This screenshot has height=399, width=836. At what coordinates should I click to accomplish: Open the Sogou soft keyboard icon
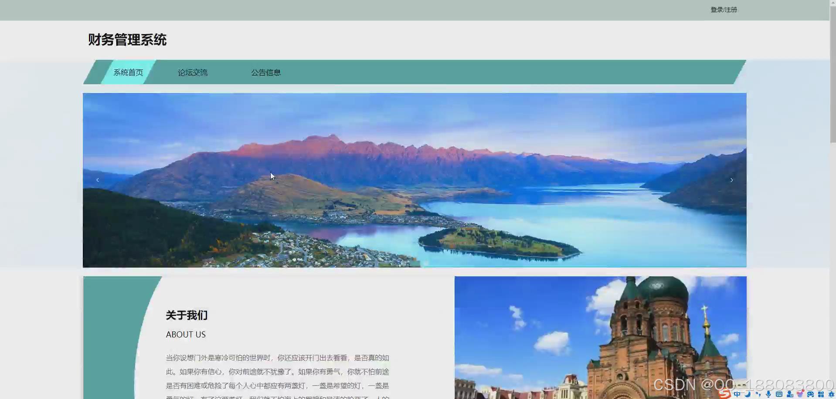[778, 394]
